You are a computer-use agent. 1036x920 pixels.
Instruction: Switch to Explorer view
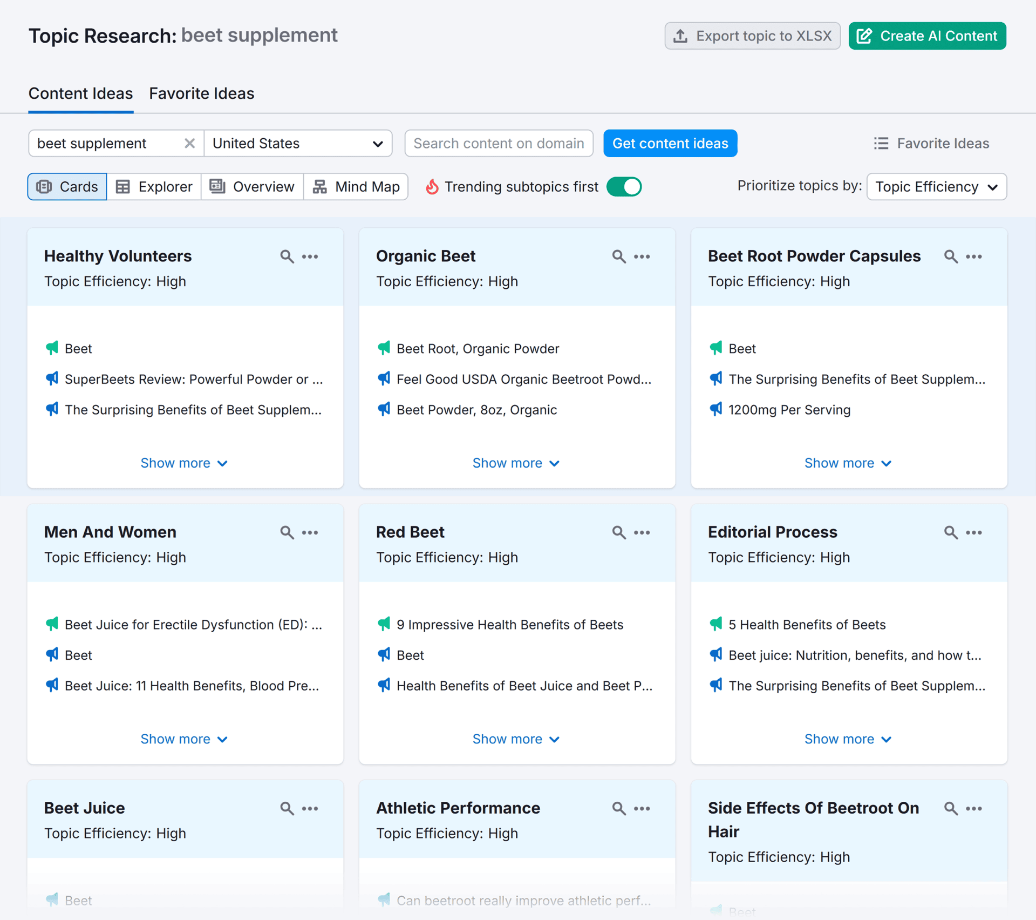pyautogui.click(x=154, y=187)
